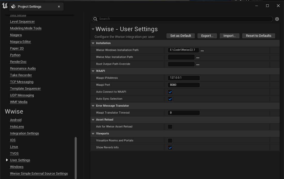This screenshot has width=284, height=179.
Task: Open the settings gear next to search
Action: tap(277, 19)
